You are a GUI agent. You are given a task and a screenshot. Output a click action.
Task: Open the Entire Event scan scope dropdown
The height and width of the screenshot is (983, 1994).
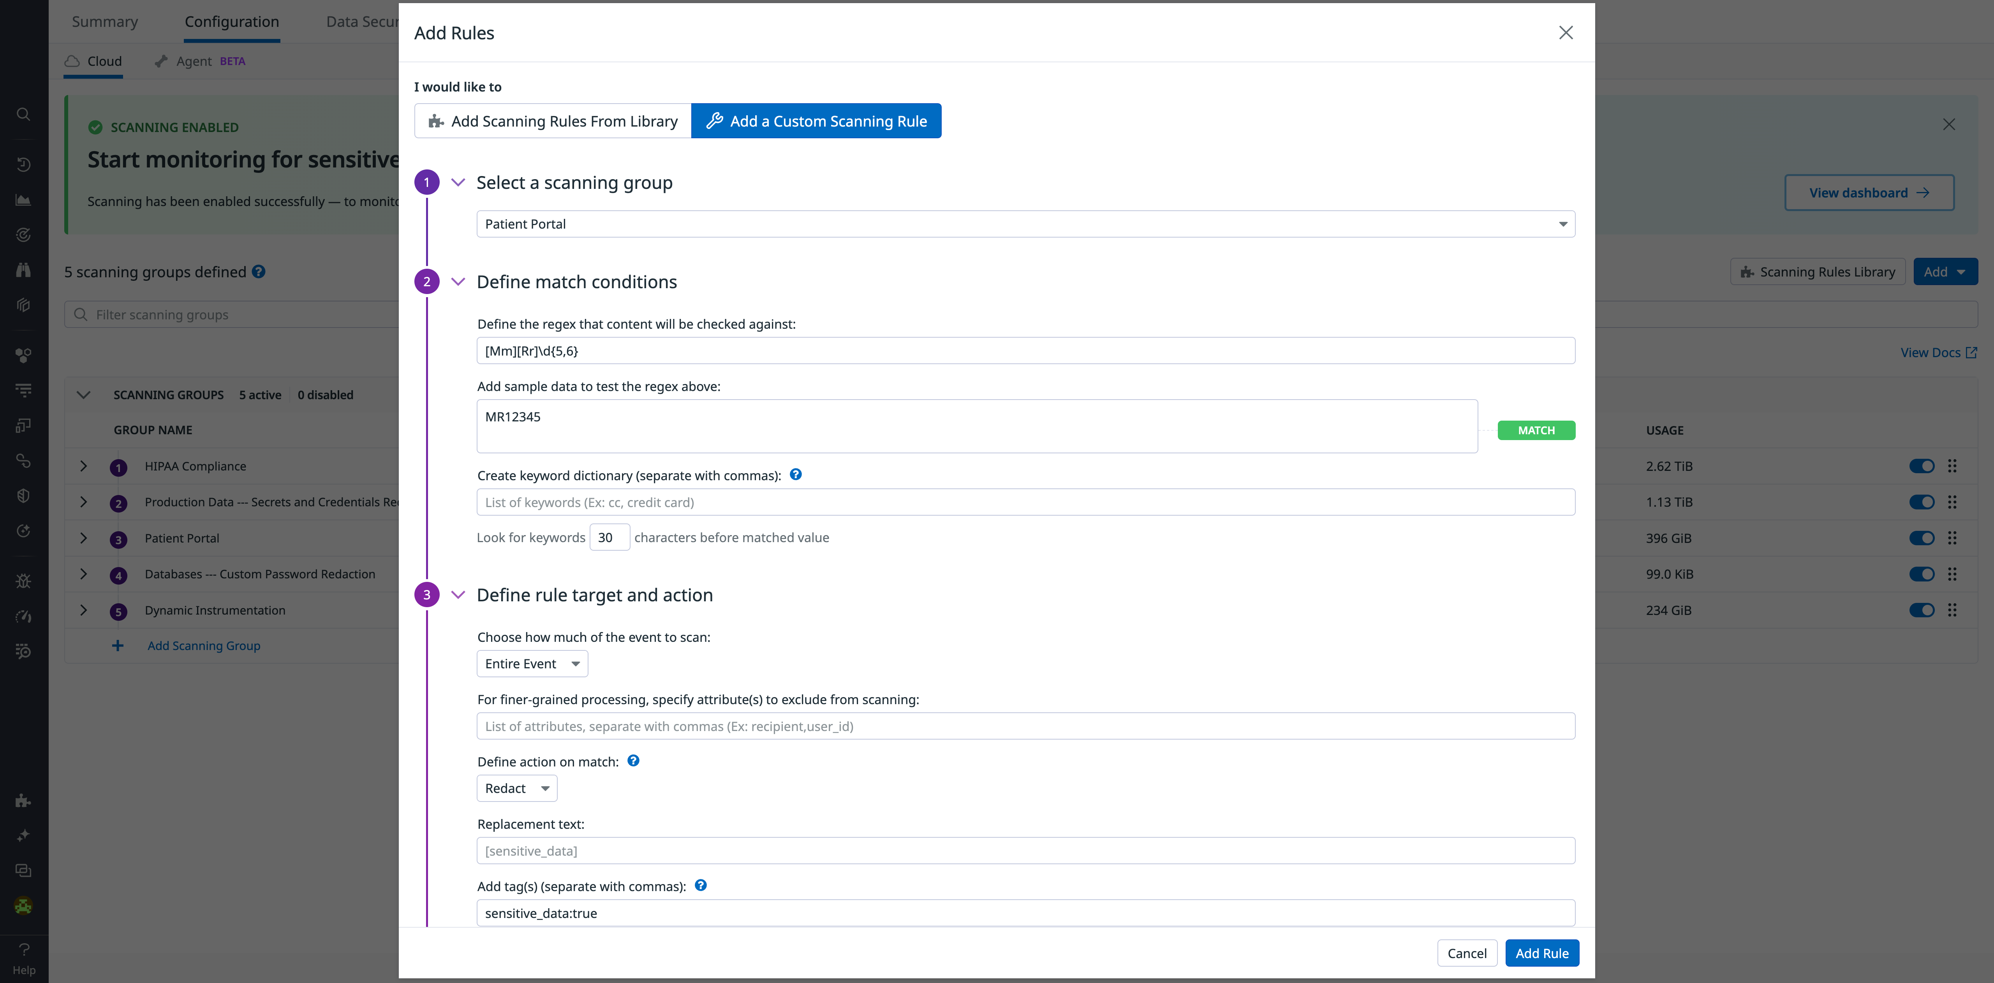pyautogui.click(x=532, y=663)
